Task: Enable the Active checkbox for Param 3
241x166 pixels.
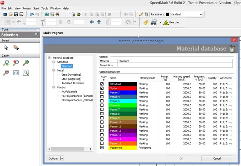Action: click(102, 92)
